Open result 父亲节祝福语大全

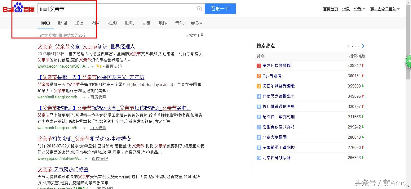point(114,108)
